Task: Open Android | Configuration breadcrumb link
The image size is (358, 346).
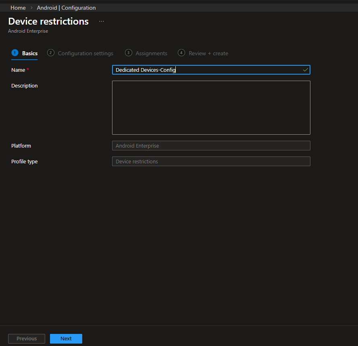Action: (x=66, y=8)
